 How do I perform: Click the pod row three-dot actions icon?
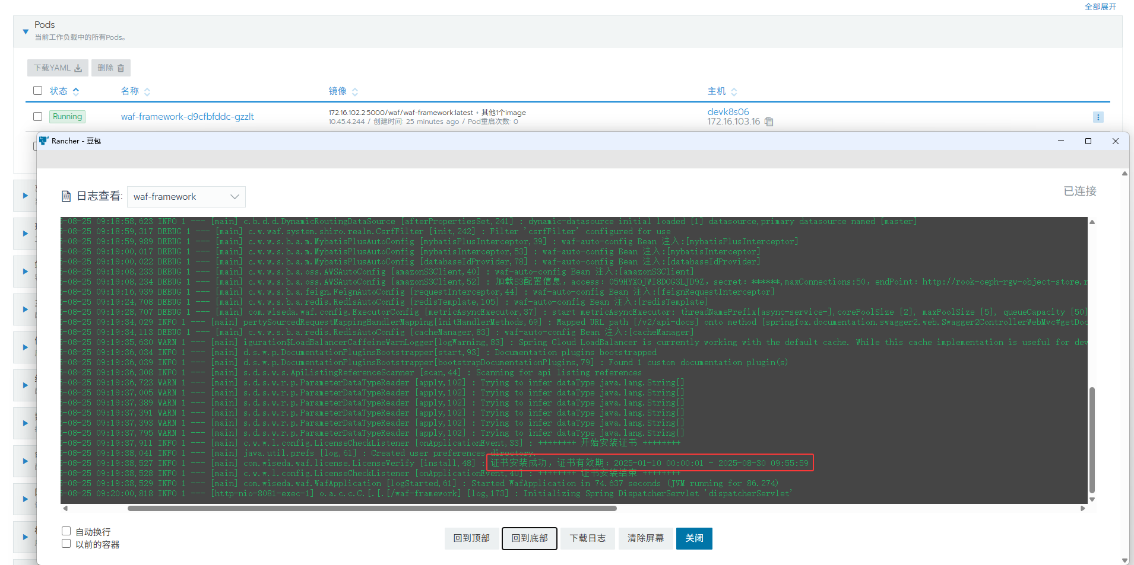point(1098,117)
